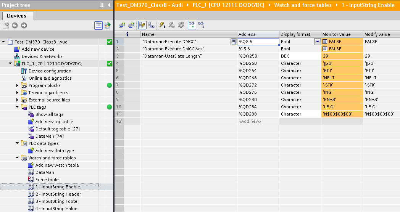Image resolution: width=400 pixels, height=212 pixels.
Task: Toggle FALSE box for Dataman-Execute DMCC Ack
Action: tap(325, 49)
